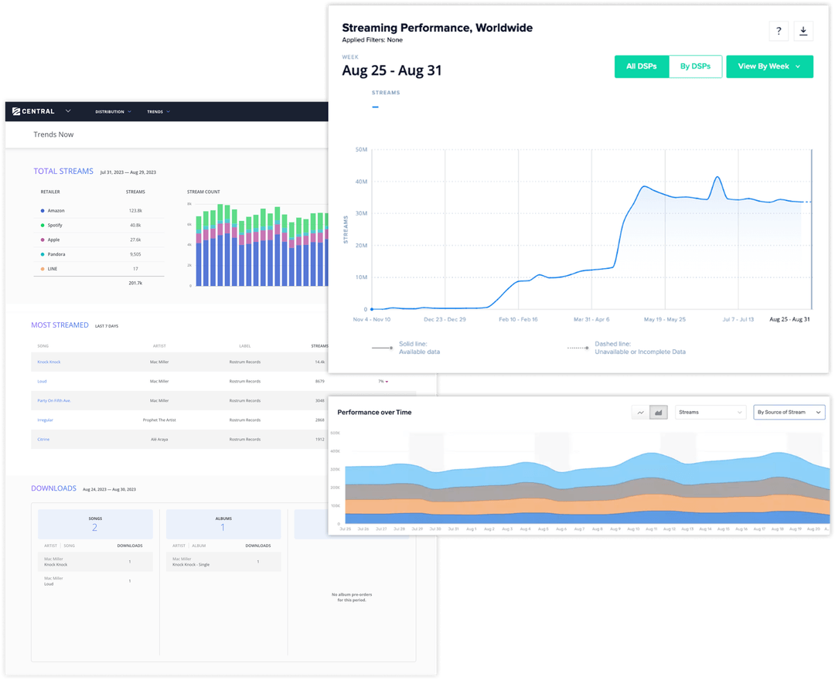Click the Amazon blue legend dot
The image size is (835, 680).
pos(42,211)
